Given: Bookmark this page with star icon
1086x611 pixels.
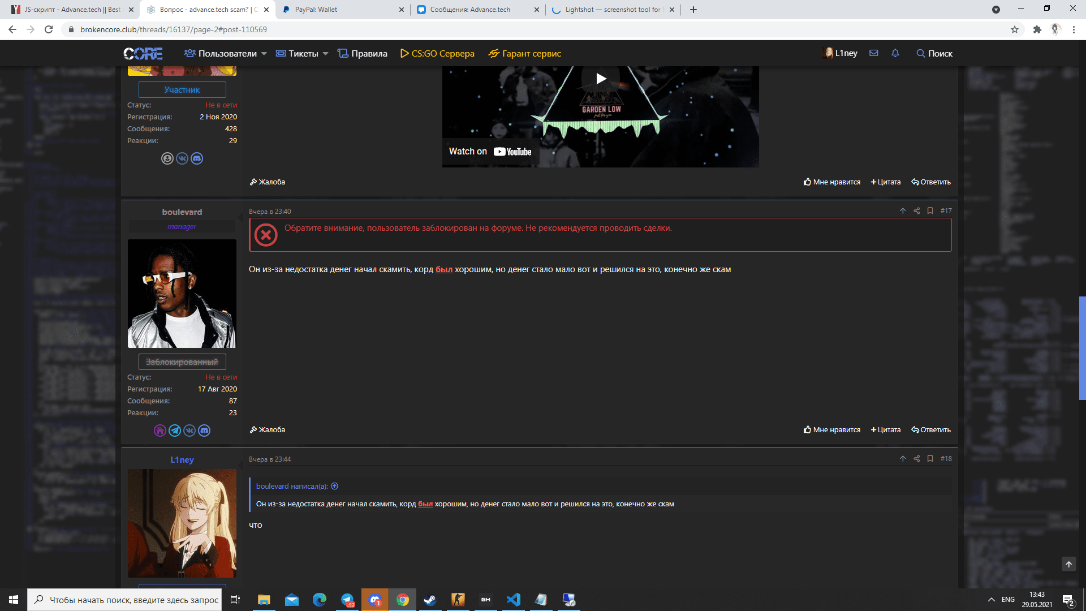Looking at the screenshot, I should coord(1015,29).
